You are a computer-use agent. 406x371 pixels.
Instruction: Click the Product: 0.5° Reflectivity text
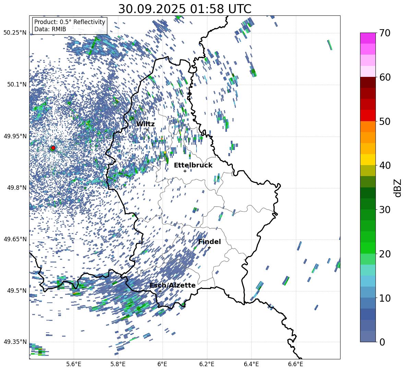click(70, 22)
